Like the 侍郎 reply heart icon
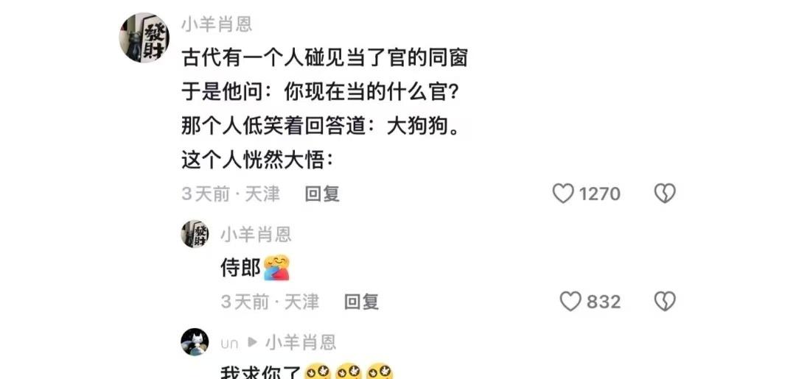 tap(570, 302)
